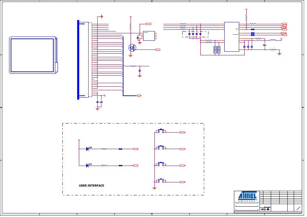
Task: Select the ground symbol atop the LCD connector wiring
Action: (x=102, y=16)
